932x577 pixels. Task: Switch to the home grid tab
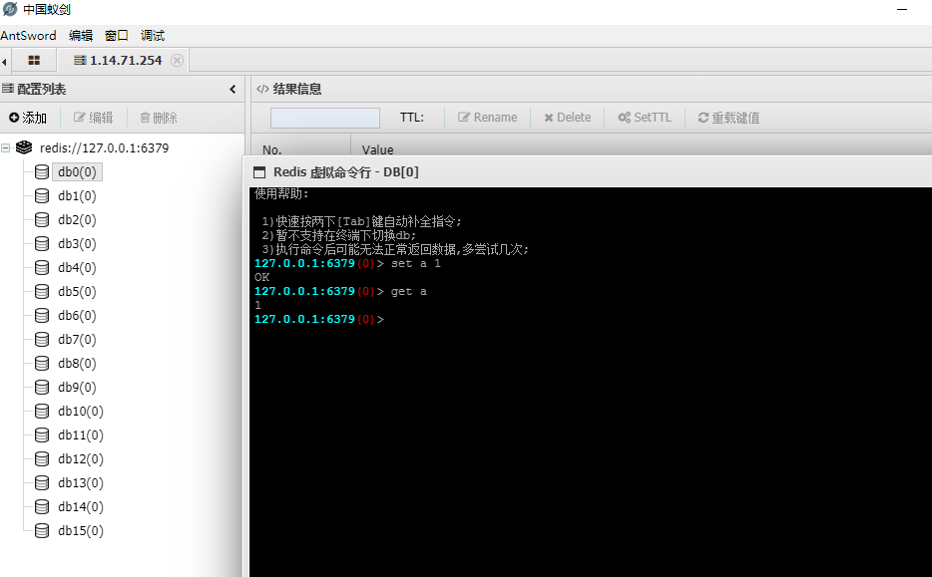coord(34,60)
